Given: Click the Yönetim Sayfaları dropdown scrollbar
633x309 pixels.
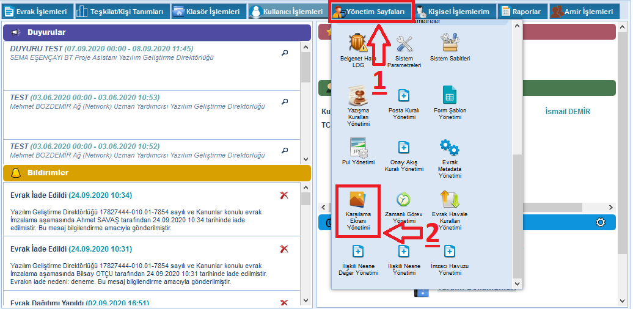Looking at the screenshot, I should [x=518, y=214].
